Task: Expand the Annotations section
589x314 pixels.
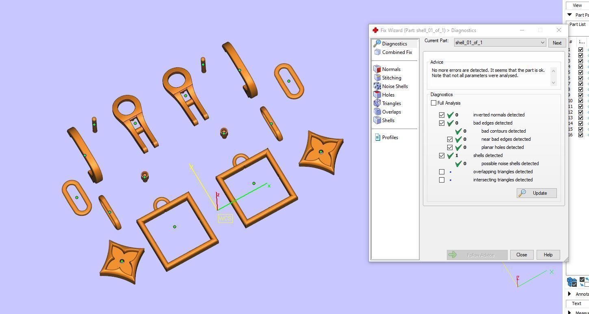Action: [570, 294]
